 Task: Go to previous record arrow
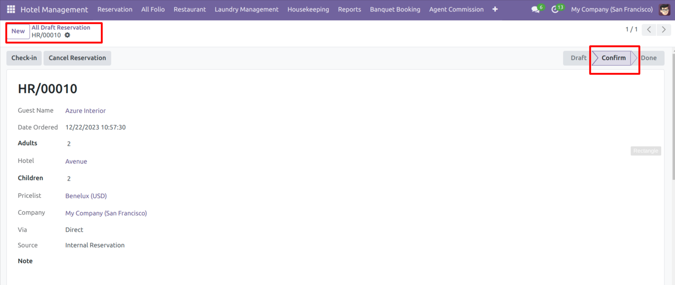click(x=649, y=30)
